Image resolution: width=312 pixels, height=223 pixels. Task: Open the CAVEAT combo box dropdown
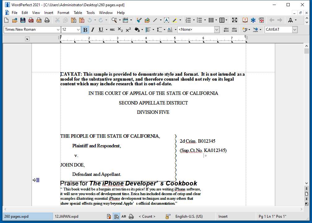point(295,30)
